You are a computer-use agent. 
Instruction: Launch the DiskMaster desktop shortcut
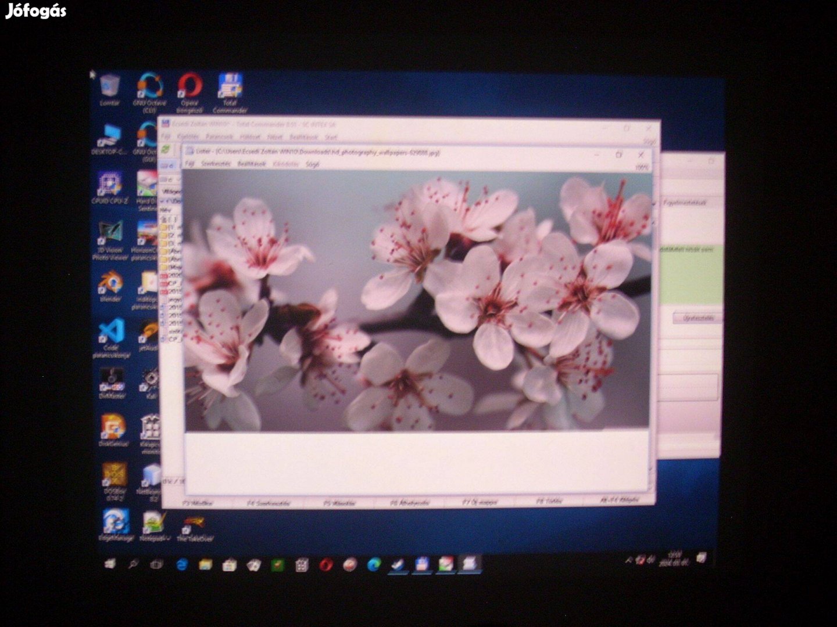click(x=112, y=383)
